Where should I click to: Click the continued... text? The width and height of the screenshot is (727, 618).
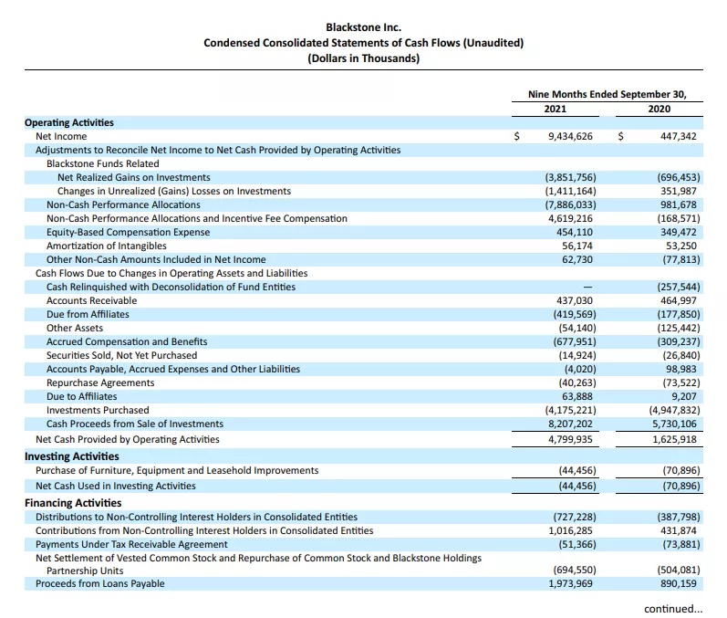[x=673, y=608]
